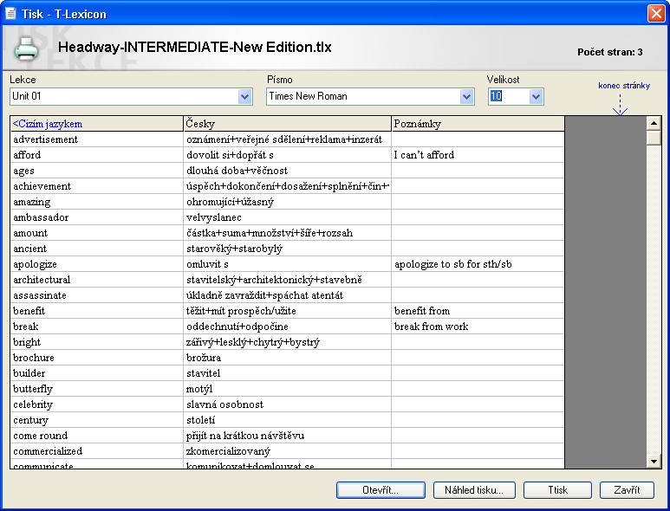Click the Poznámky column header
Viewport: 670px width, 511px height.
click(478, 124)
